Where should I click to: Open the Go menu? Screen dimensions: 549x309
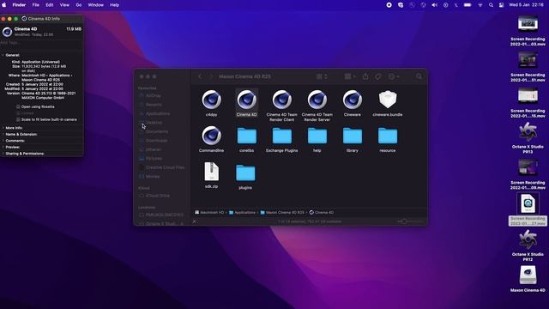pos(79,5)
